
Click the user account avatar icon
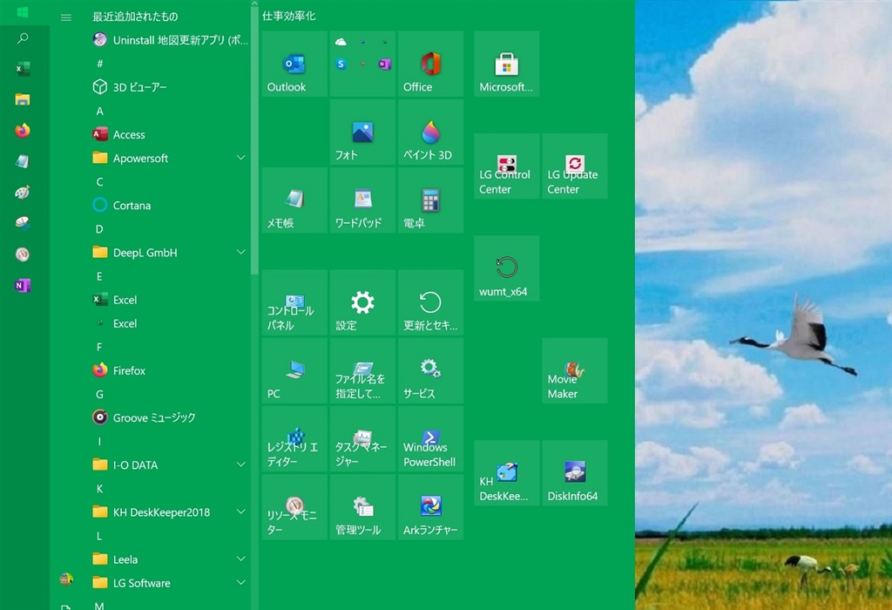[x=66, y=579]
